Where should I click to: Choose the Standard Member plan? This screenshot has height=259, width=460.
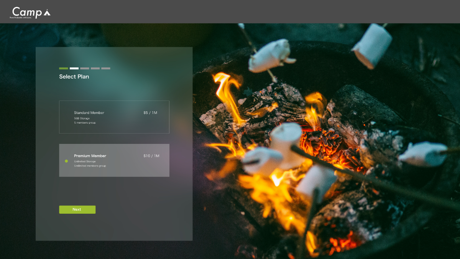click(89, 113)
